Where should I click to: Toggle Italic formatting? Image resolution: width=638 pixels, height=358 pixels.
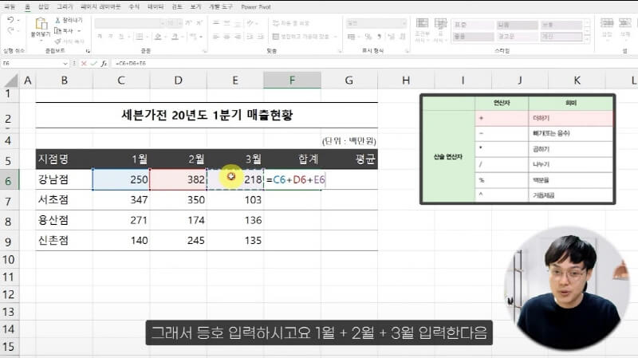[x=110, y=37]
